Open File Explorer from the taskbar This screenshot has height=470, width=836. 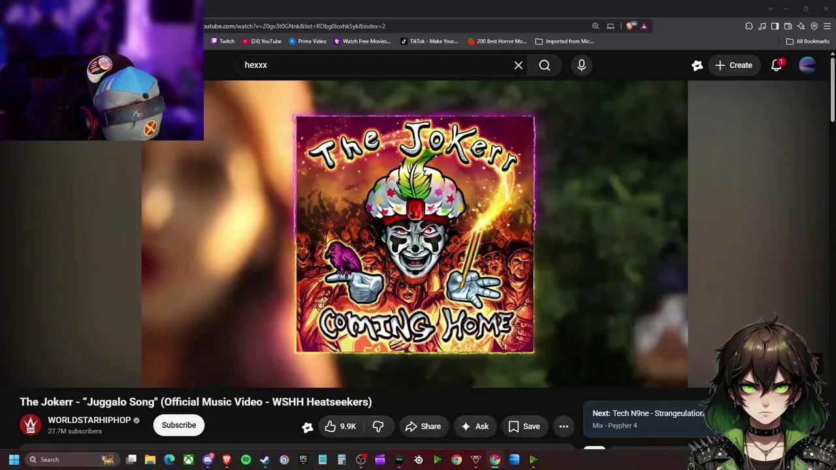pyautogui.click(x=150, y=460)
